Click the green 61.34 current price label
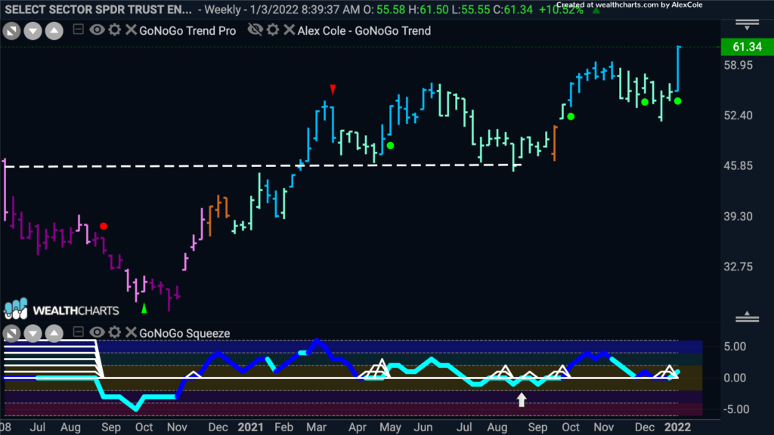The width and height of the screenshot is (774, 435). tap(748, 47)
